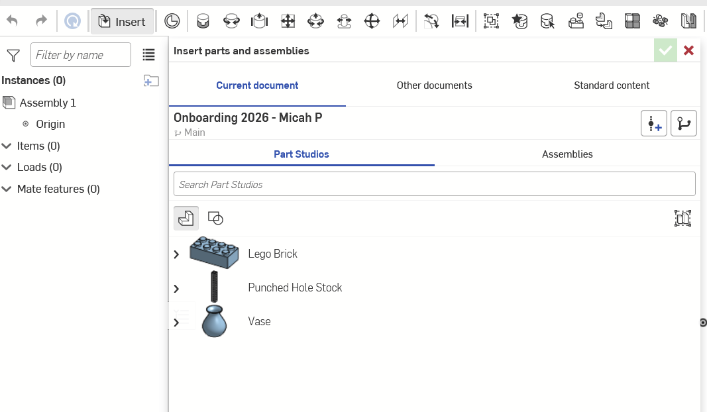Collapse the Items (0) section
This screenshot has width=707, height=412.
click(x=7, y=146)
